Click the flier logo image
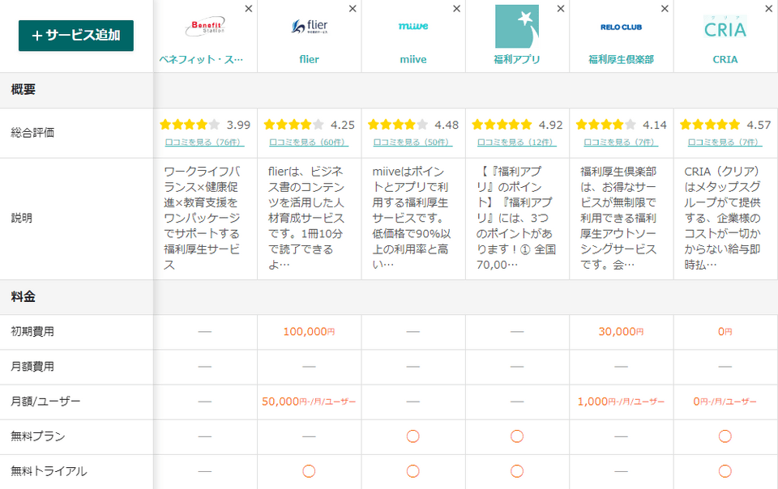Viewport: 778px width, 489px height. coord(309,27)
